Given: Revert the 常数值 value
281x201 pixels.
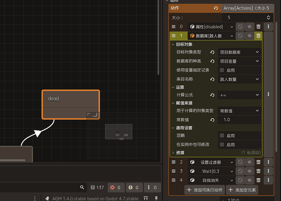Looking at the screenshot, I should coord(212,120).
